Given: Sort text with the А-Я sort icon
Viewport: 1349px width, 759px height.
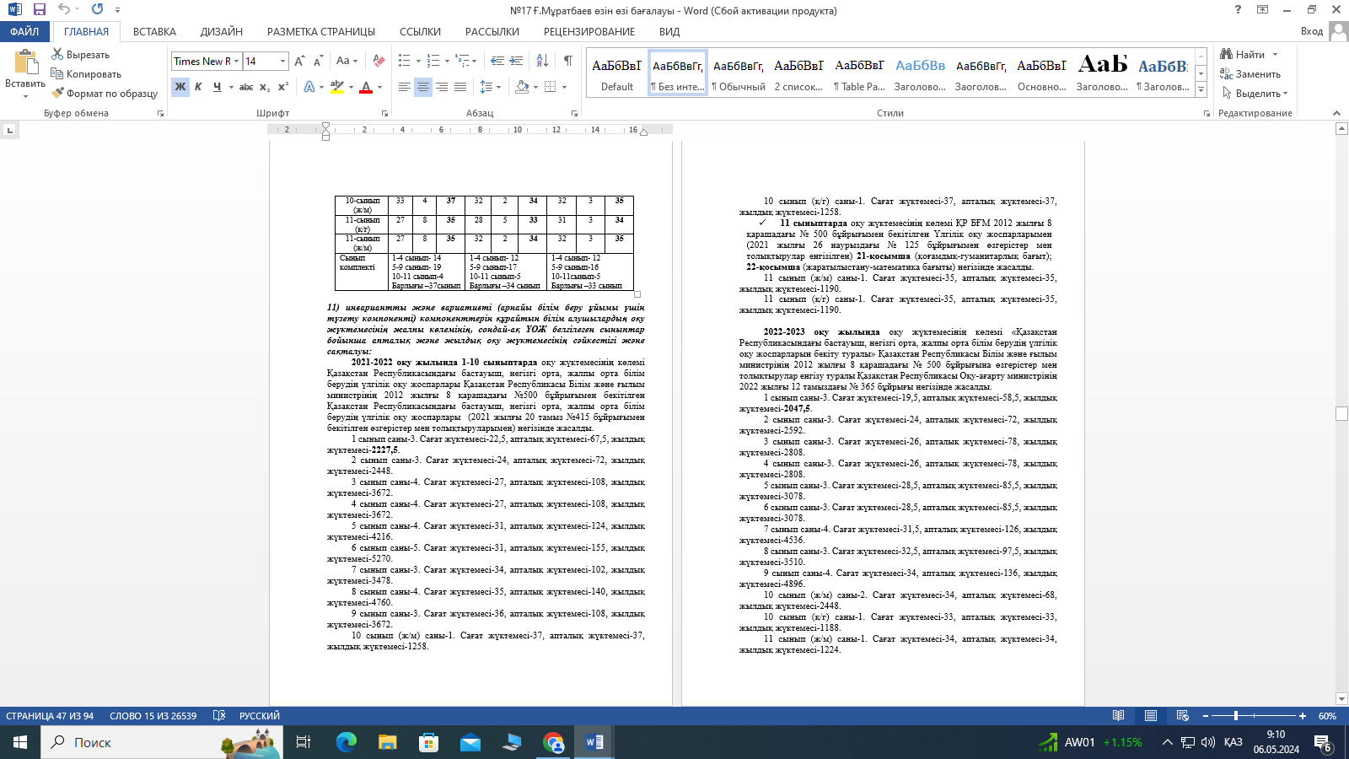Looking at the screenshot, I should click(542, 61).
